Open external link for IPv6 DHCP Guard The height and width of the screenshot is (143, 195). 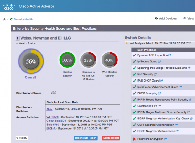pos(162,81)
